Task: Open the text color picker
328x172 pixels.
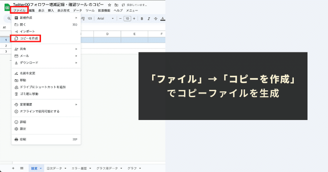Action: tap(163, 18)
